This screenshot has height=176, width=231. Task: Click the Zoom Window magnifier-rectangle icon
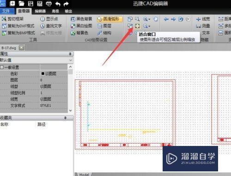pos(137,19)
